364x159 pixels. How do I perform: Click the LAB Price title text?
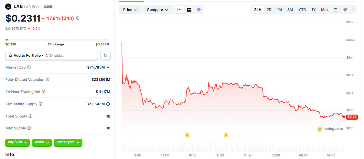coord(32,7)
